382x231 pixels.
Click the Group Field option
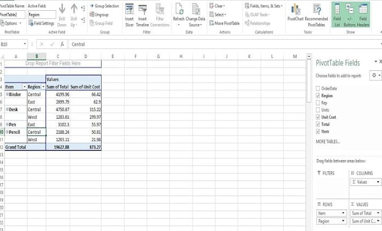point(101,24)
